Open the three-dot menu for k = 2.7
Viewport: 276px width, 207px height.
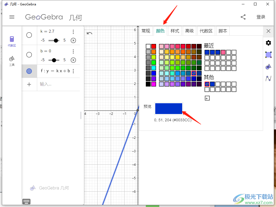tap(73, 32)
